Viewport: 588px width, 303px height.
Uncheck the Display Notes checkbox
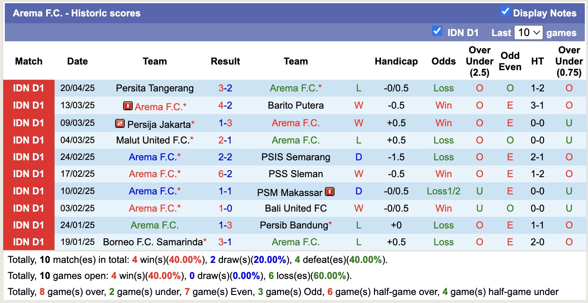[x=506, y=12]
